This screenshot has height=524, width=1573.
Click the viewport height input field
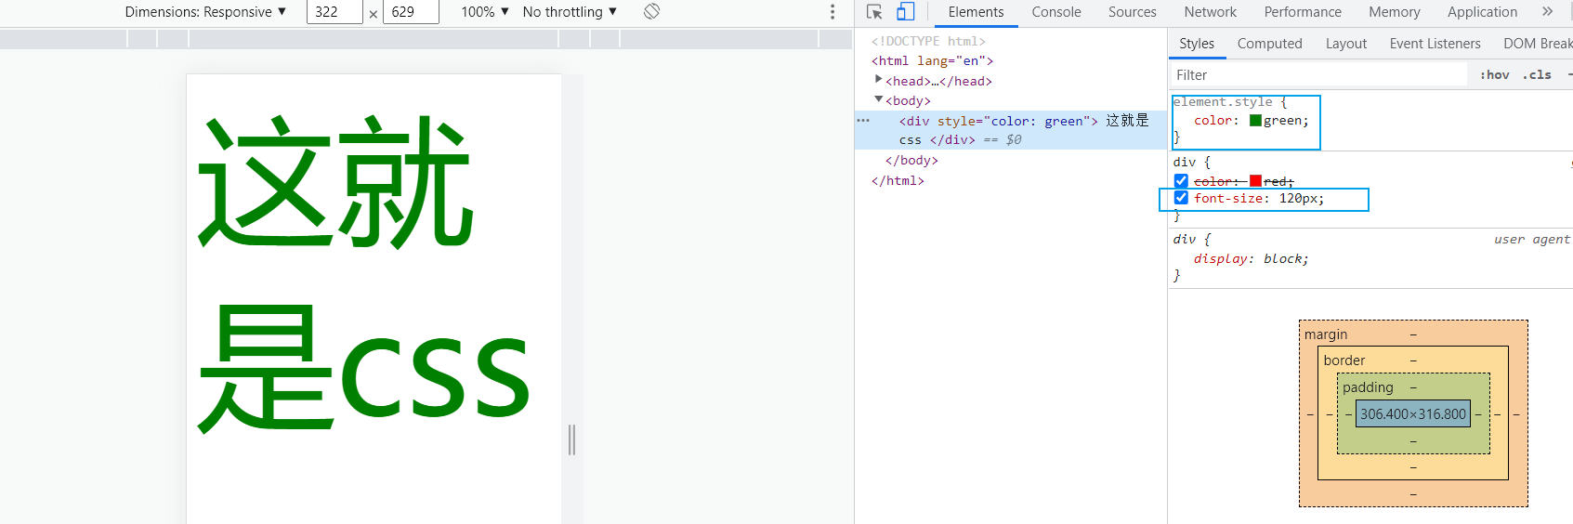point(411,12)
